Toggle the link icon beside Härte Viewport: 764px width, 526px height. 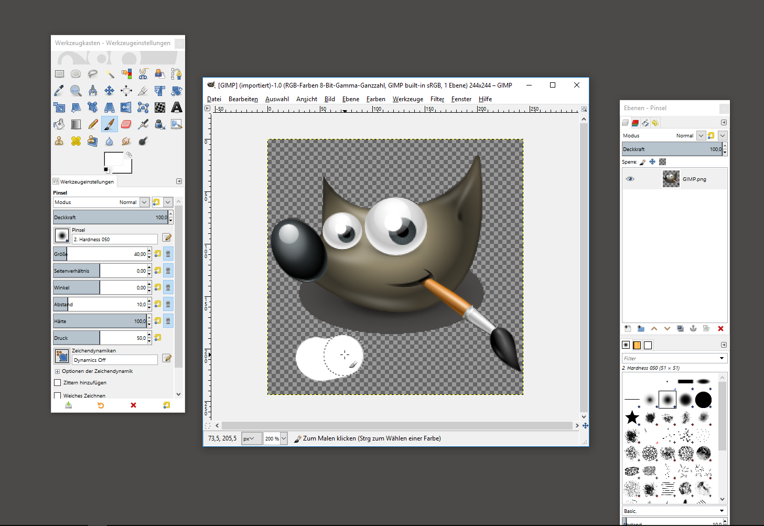[168, 321]
